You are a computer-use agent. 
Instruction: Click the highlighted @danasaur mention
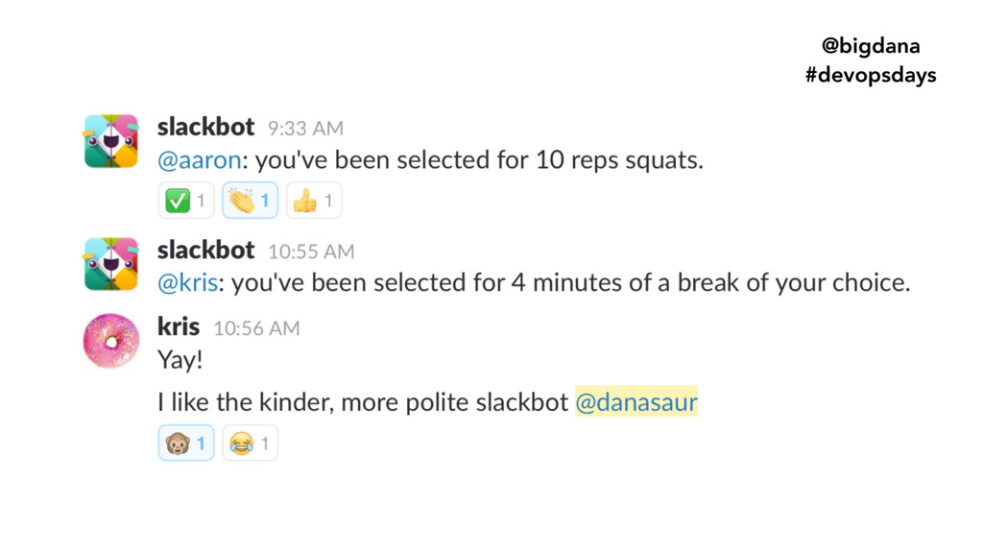pos(636,402)
